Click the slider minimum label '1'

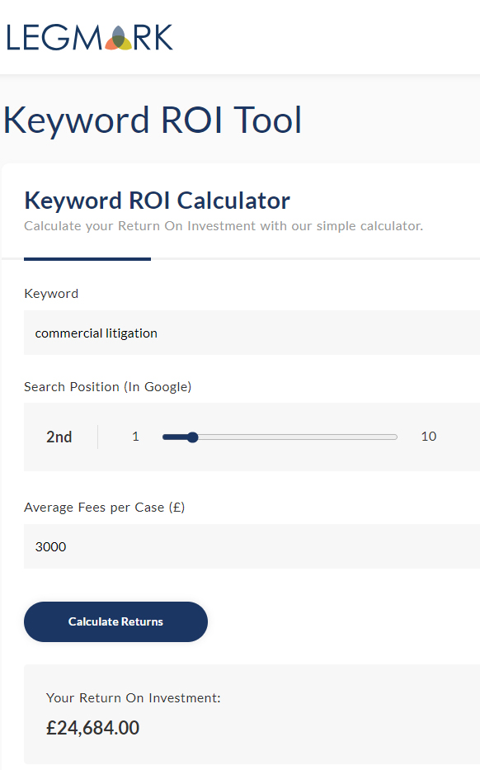tap(135, 436)
